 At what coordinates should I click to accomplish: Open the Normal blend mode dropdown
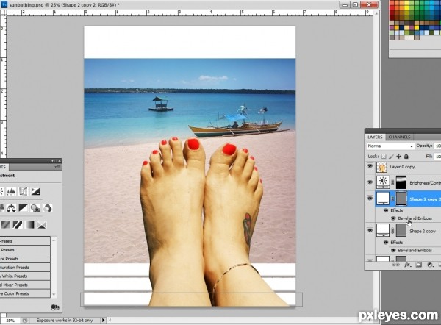tap(390, 146)
